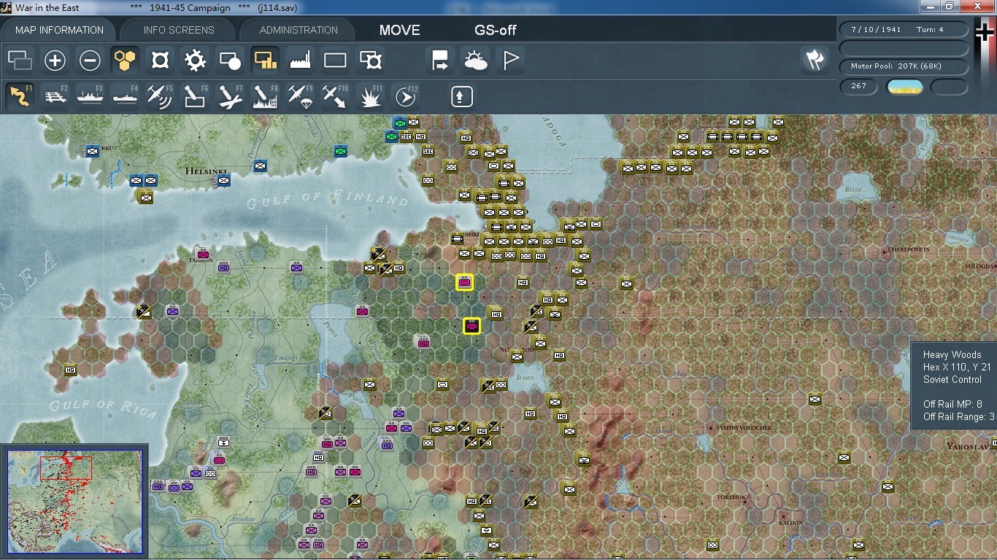The width and height of the screenshot is (997, 560).
Task: Click the Off Rail MP: 8 text
Action: pos(952,404)
